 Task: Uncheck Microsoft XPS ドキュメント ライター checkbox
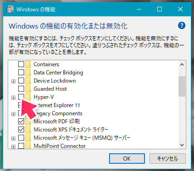21,130
